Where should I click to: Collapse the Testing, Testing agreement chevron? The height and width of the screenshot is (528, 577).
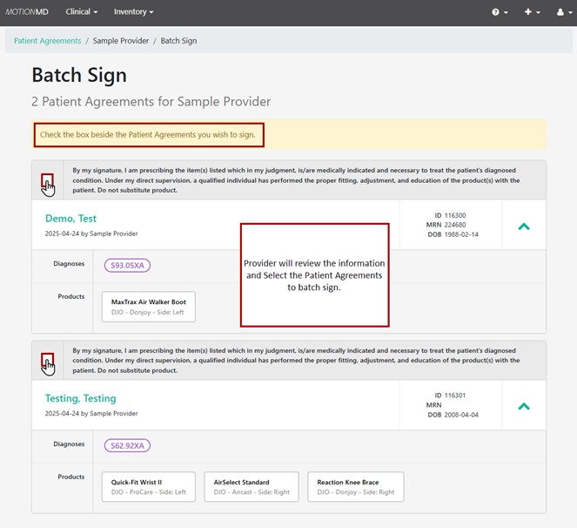(524, 406)
